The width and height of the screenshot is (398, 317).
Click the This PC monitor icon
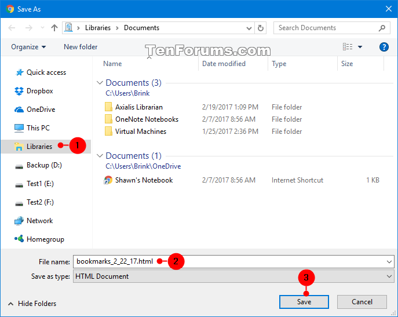pyautogui.click(x=19, y=128)
